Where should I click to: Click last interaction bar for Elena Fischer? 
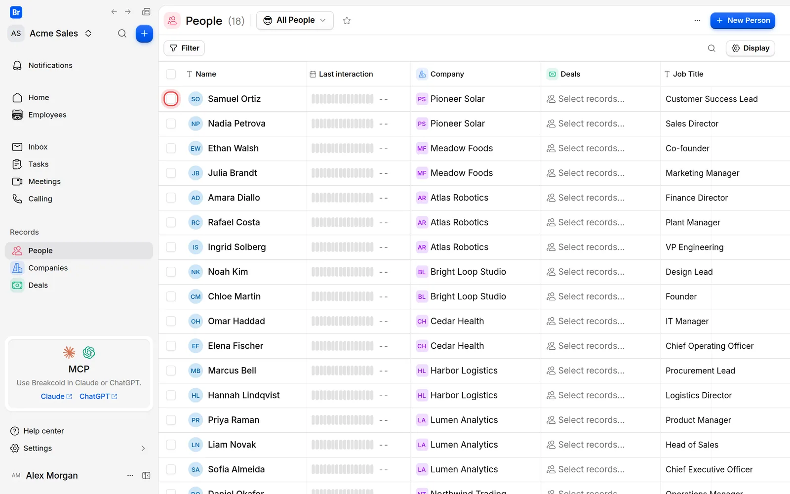pyautogui.click(x=342, y=346)
